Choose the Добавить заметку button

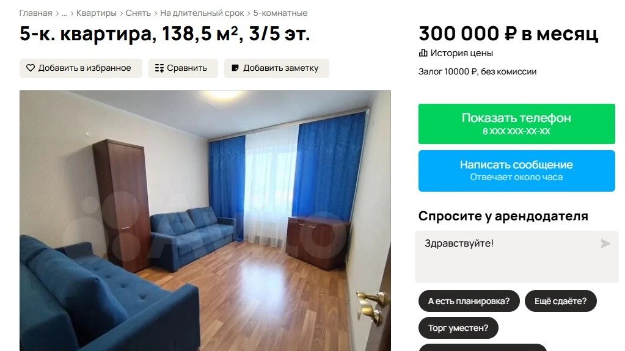point(276,68)
